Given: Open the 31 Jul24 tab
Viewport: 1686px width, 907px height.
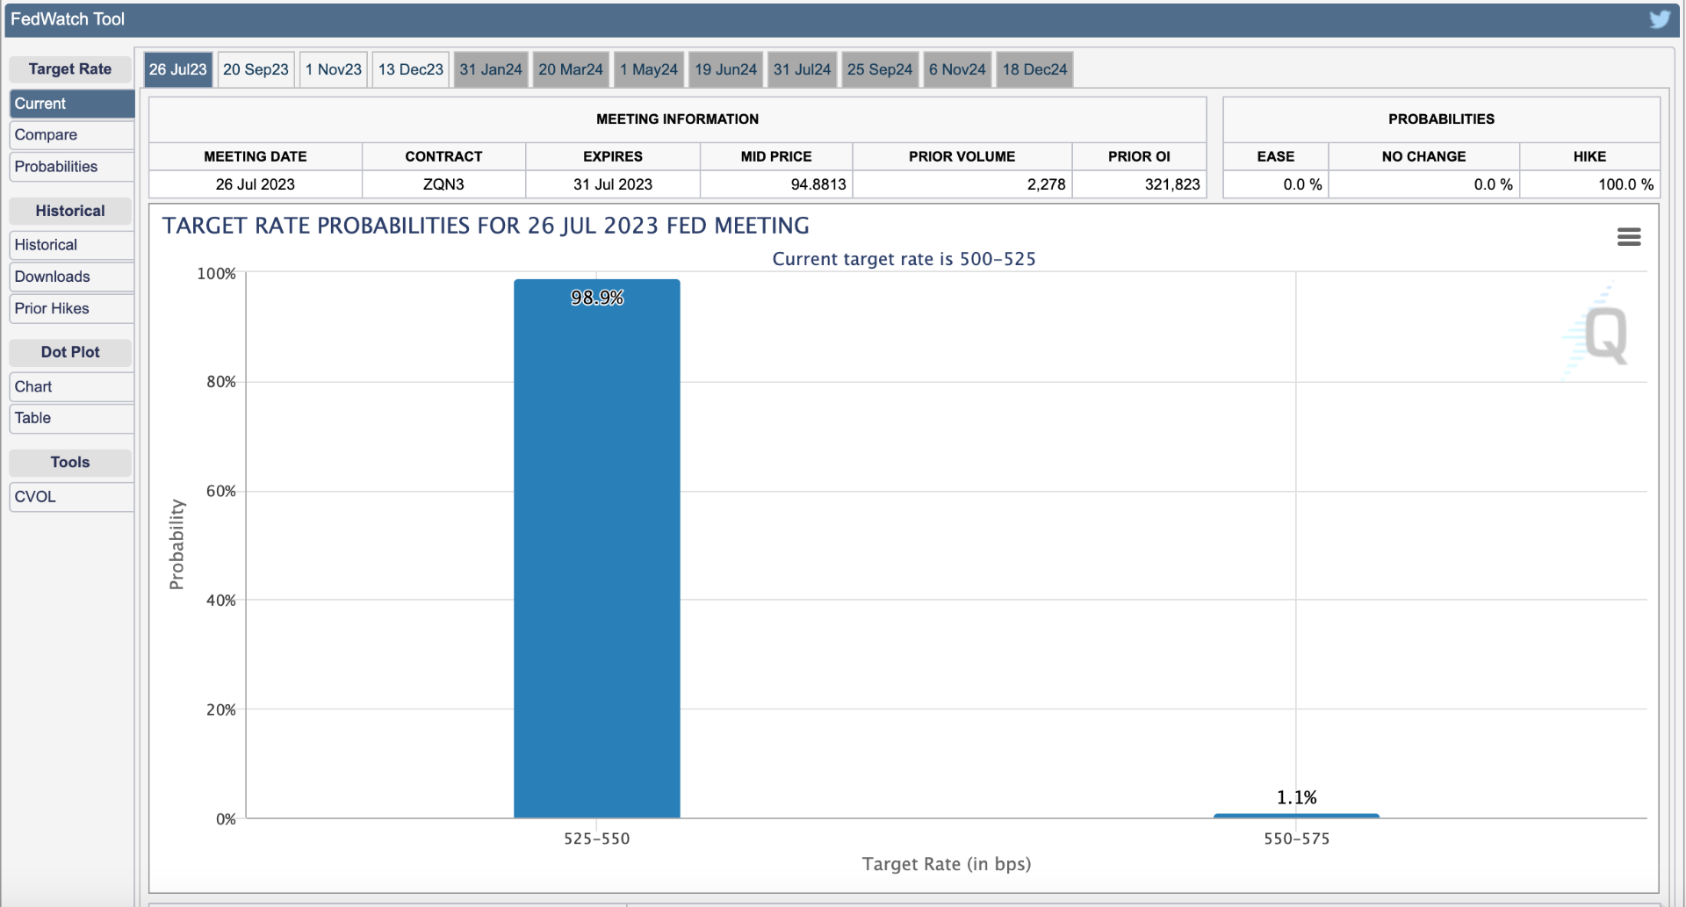Looking at the screenshot, I should (802, 69).
